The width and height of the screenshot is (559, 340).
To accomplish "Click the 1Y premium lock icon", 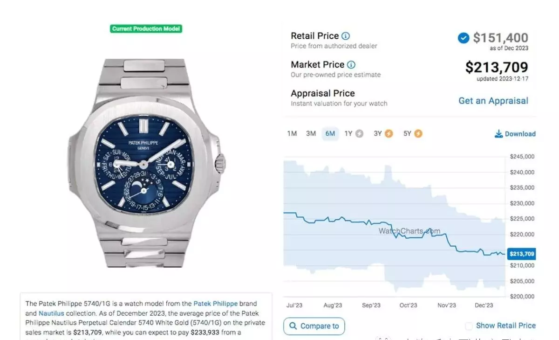I will (359, 134).
